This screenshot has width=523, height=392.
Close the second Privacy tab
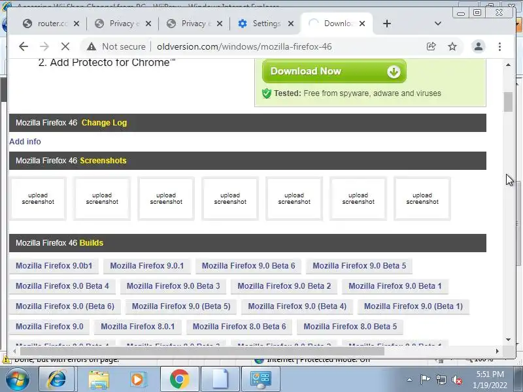coord(220,24)
